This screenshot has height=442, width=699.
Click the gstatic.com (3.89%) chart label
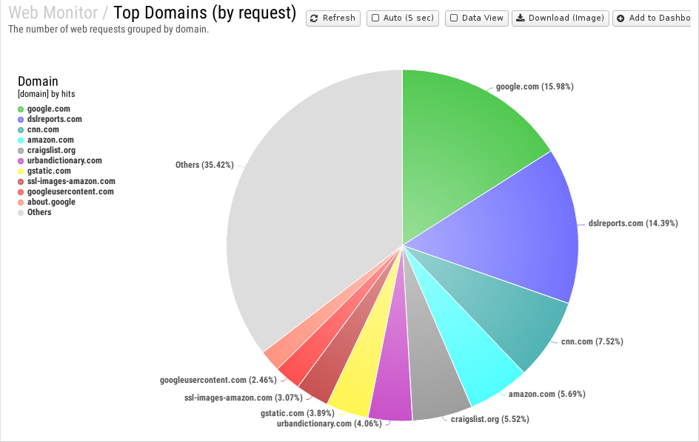(298, 413)
